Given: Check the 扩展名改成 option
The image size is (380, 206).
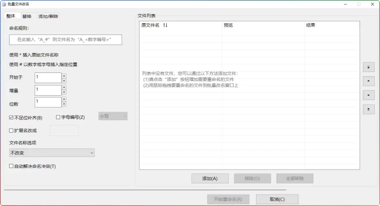Looking at the screenshot, I should (11, 130).
